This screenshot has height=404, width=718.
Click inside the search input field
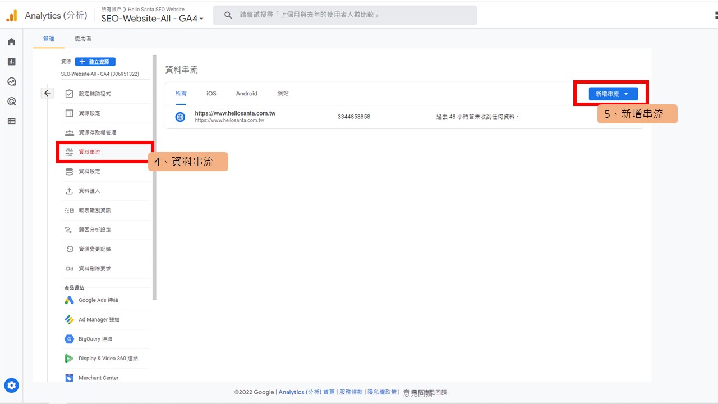point(345,15)
